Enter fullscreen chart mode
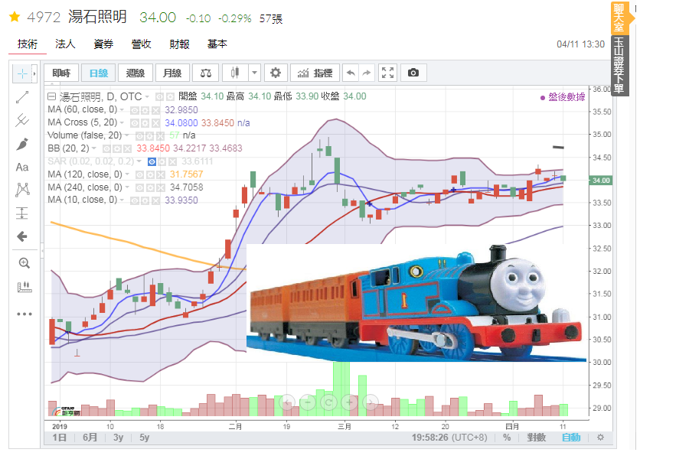Image resolution: width=689 pixels, height=459 pixels. pos(387,73)
